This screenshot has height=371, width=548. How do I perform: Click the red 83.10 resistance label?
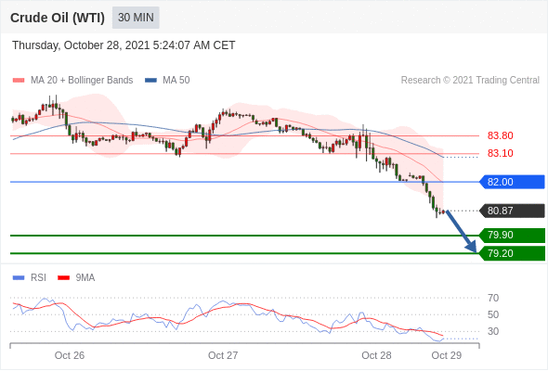pyautogui.click(x=500, y=153)
